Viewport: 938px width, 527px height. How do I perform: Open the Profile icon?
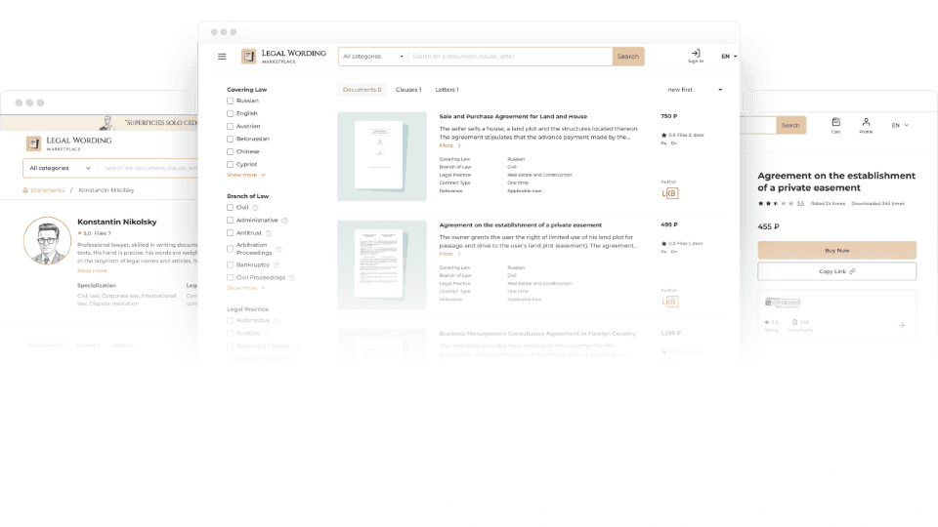click(x=866, y=123)
